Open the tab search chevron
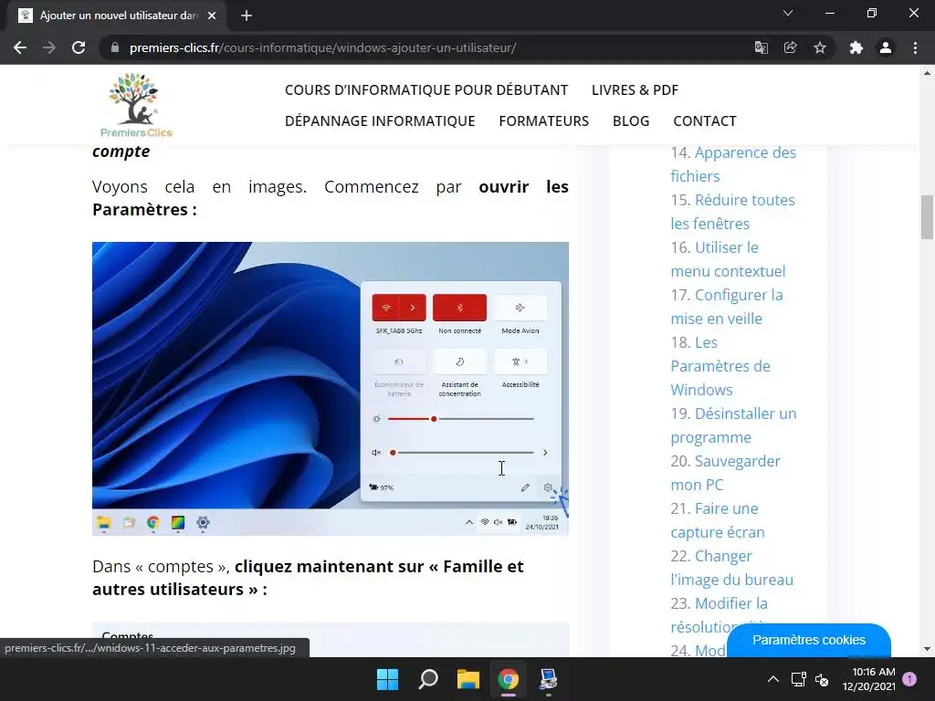Viewport: 935px width, 701px height. click(x=788, y=13)
